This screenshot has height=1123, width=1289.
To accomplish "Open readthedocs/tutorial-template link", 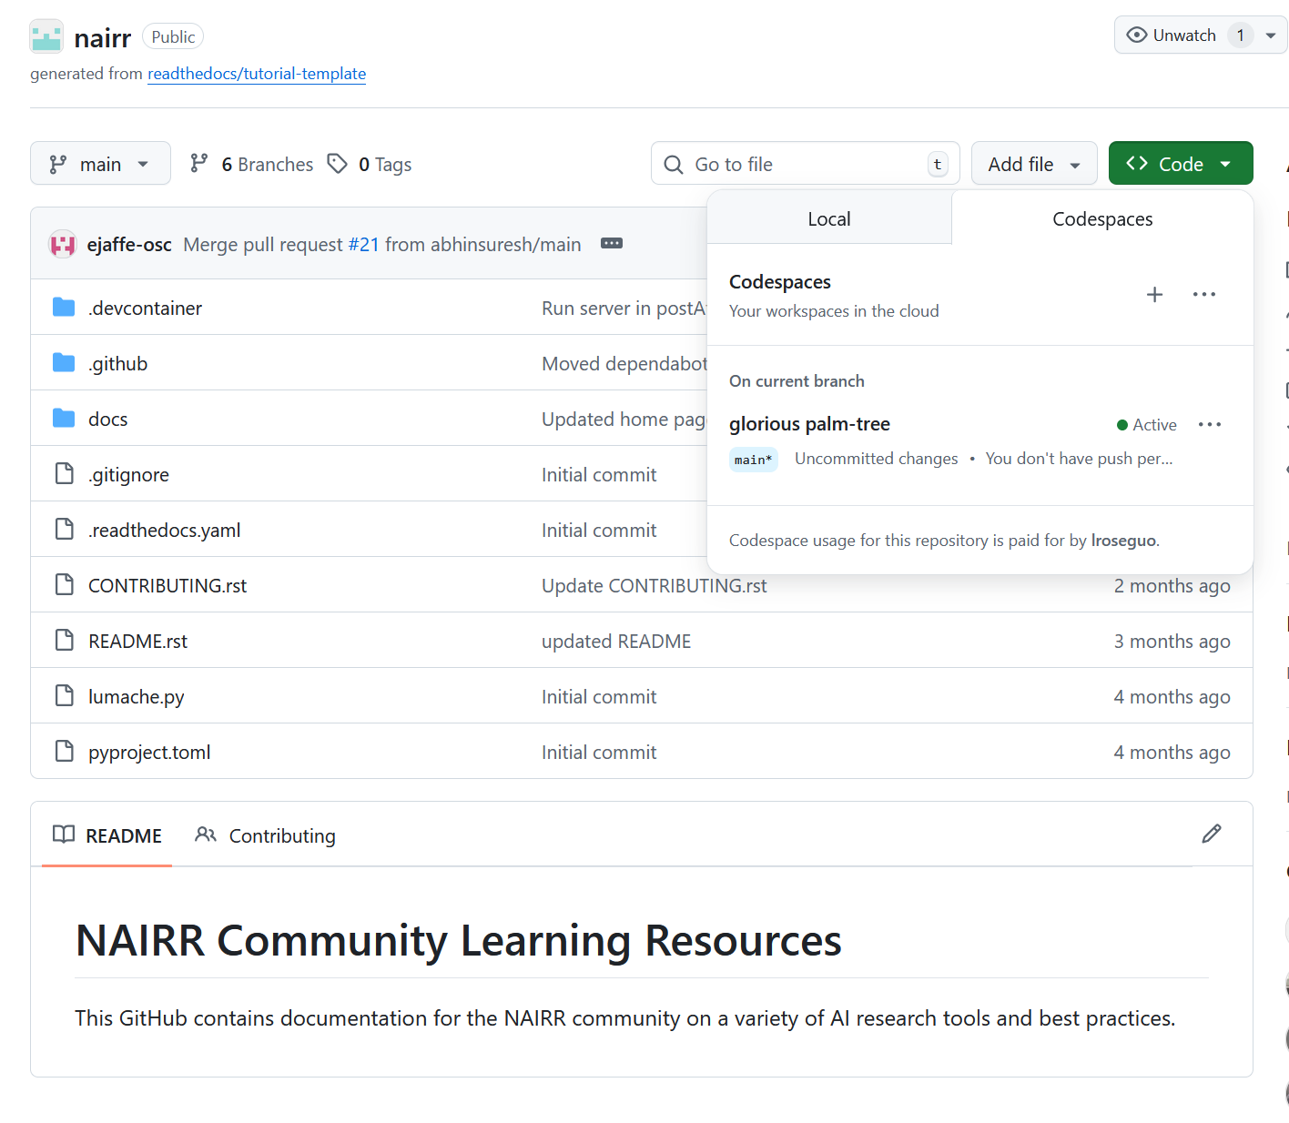I will (x=257, y=74).
